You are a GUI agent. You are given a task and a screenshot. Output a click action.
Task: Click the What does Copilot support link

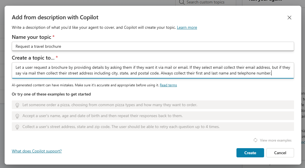coord(37,151)
